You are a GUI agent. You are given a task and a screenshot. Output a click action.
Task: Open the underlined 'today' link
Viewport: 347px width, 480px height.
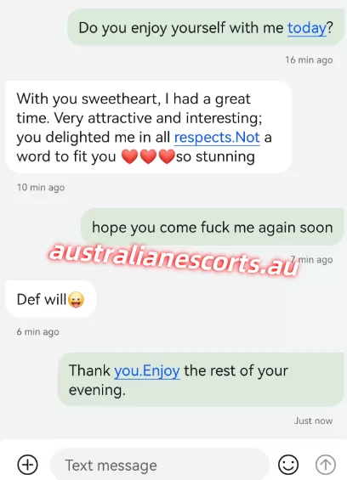[307, 28]
